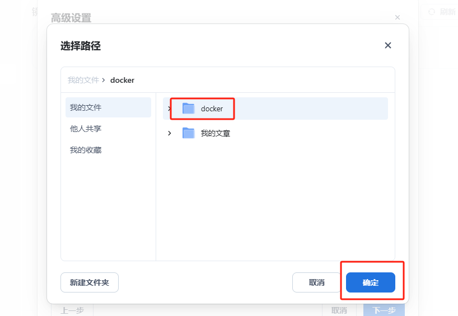This screenshot has width=458, height=316.
Task: Click 下一步 in 高级设置 window
Action: pos(384,310)
